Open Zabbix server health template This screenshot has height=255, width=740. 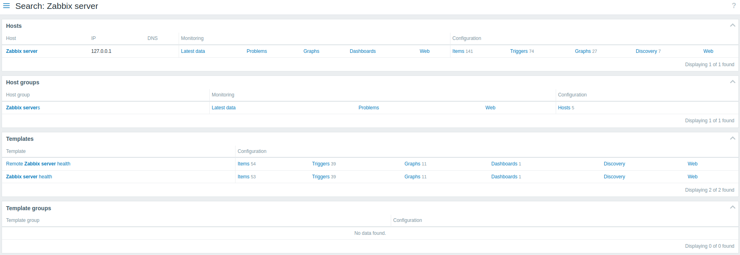[29, 177]
